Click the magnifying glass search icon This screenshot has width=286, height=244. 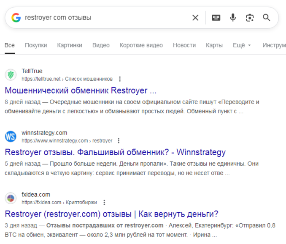pyautogui.click(x=267, y=18)
